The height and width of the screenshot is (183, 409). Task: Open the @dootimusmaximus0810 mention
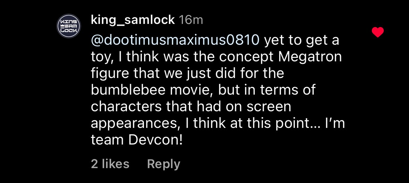tap(175, 41)
